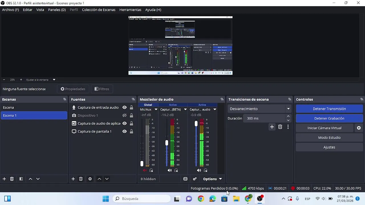Open the Editar menu

coord(28,10)
